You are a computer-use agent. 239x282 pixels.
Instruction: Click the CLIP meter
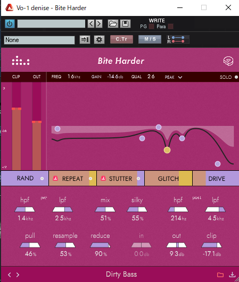tap(17, 126)
